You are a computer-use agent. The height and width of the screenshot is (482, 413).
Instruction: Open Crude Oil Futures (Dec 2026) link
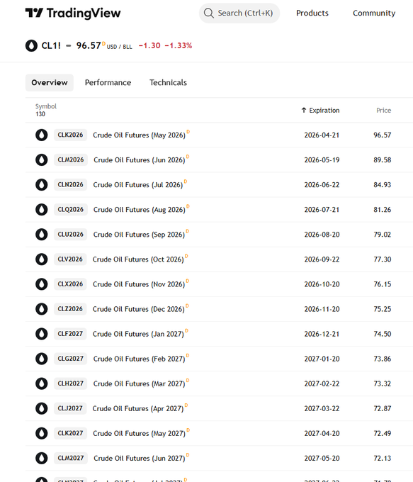point(139,309)
